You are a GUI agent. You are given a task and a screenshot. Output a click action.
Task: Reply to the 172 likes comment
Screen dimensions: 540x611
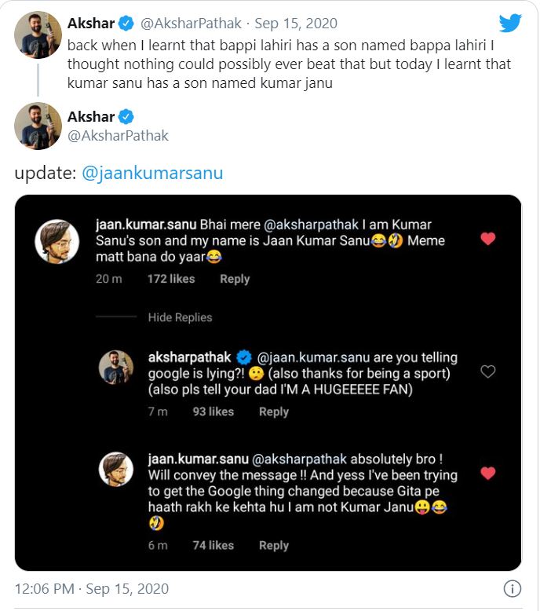[x=234, y=279]
